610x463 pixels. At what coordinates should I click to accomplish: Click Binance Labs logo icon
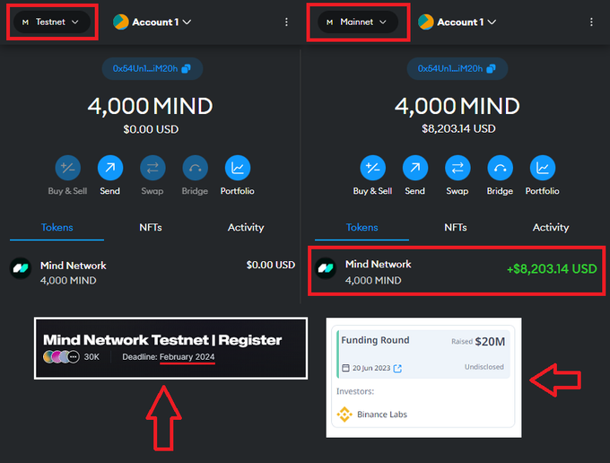(x=344, y=415)
